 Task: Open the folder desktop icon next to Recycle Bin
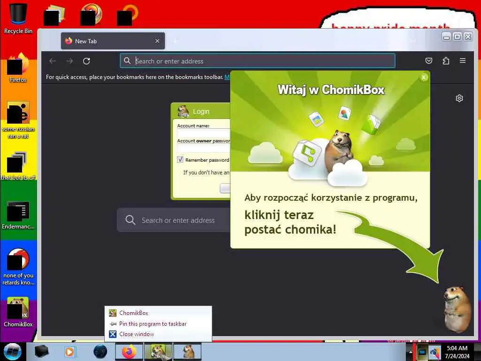point(54,15)
